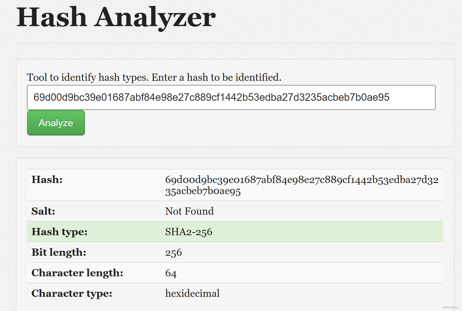Screen dimensions: 462x311
Task: Click the Bit length: label
Action: coord(59,252)
